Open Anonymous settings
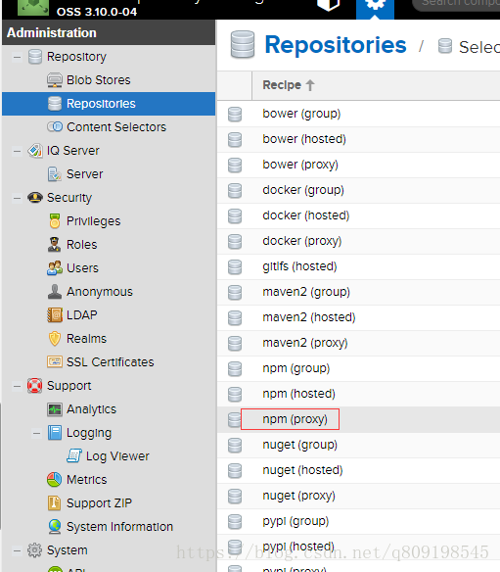500x572 pixels. pyautogui.click(x=100, y=292)
